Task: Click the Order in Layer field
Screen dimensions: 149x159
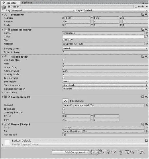Action: tap(105, 52)
